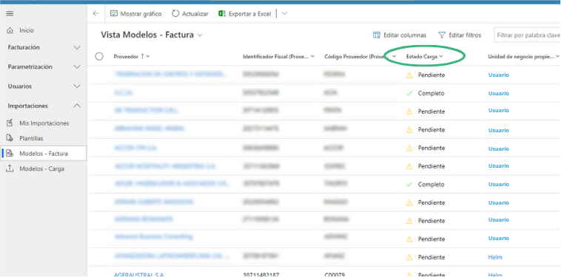Image resolution: width=561 pixels, height=277 pixels.
Task: Open the Estado Carga column menu
Action: click(425, 56)
